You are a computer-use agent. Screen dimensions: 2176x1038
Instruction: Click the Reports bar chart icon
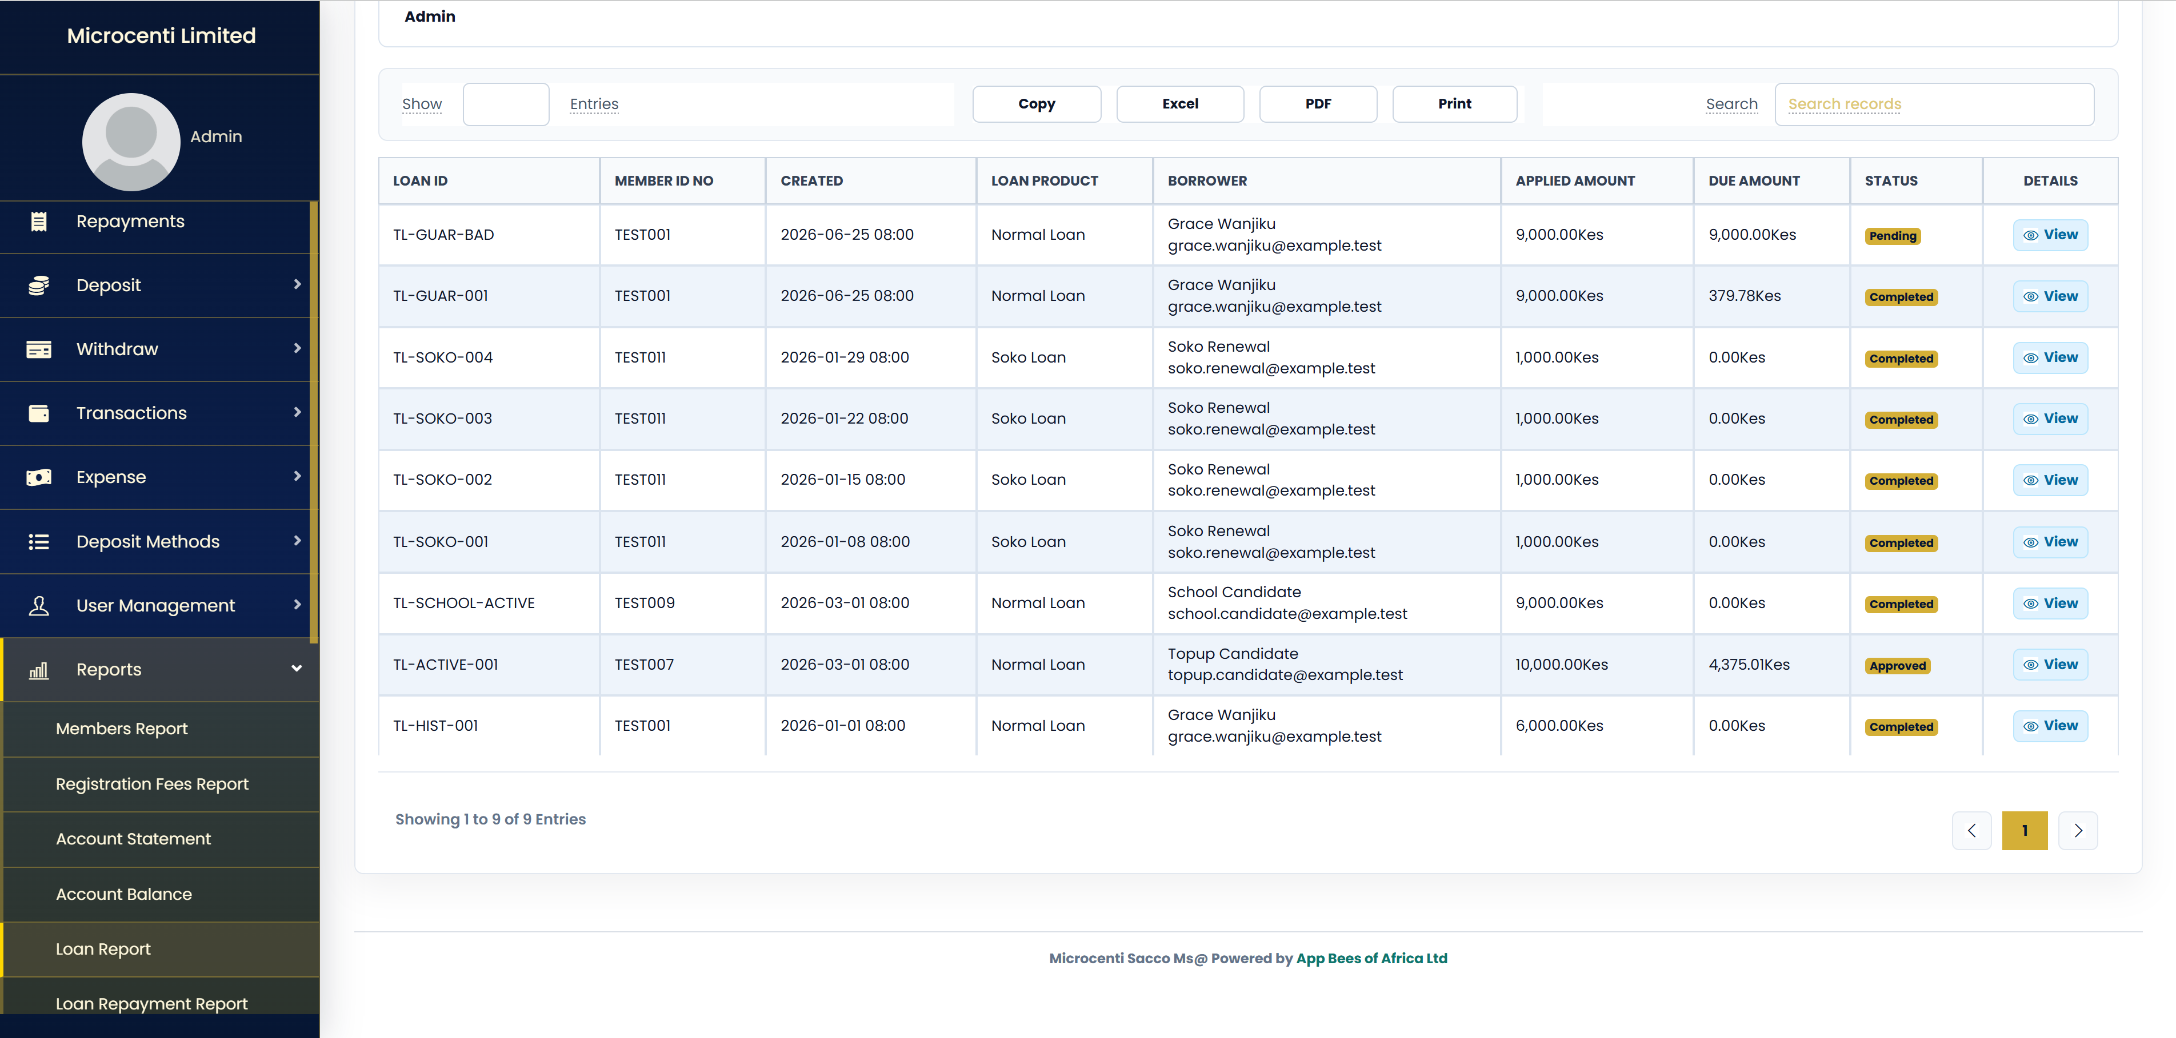tap(39, 670)
